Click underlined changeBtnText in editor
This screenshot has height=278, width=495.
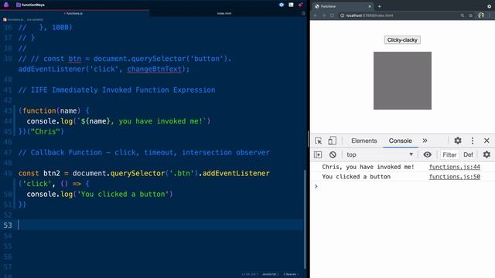click(x=155, y=69)
